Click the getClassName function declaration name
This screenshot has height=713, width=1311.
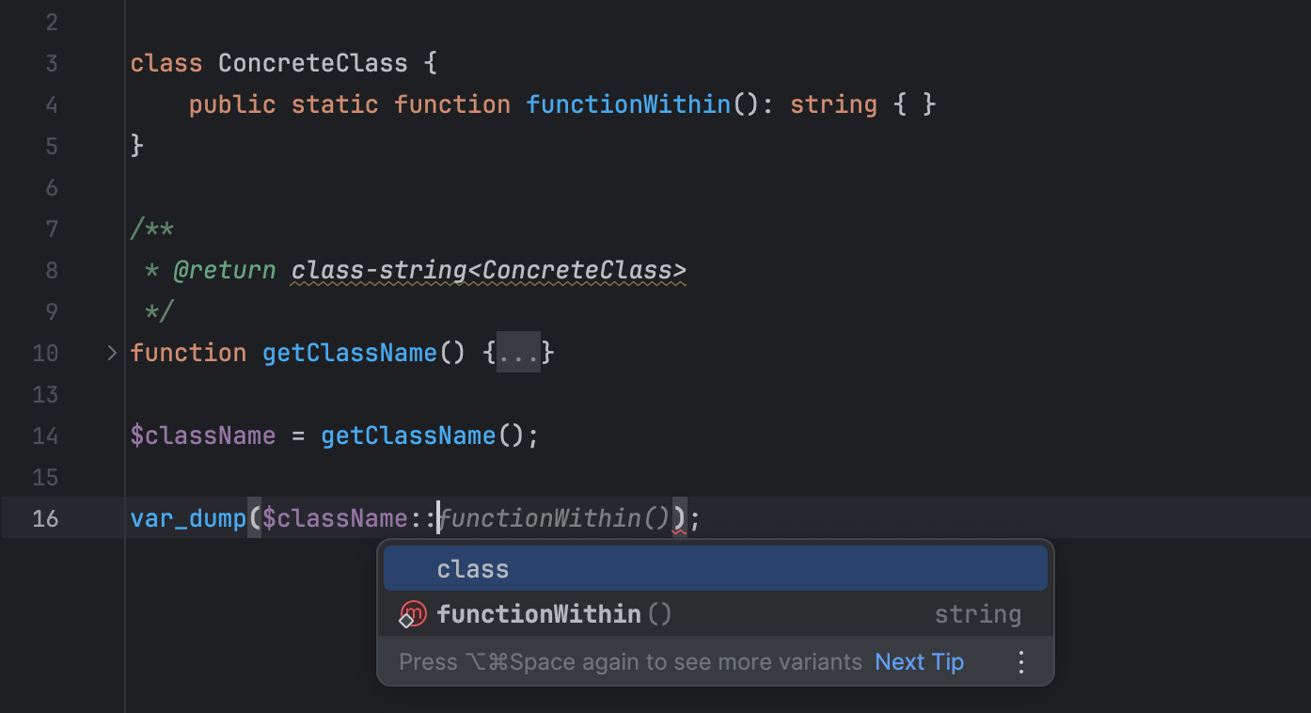[350, 353]
